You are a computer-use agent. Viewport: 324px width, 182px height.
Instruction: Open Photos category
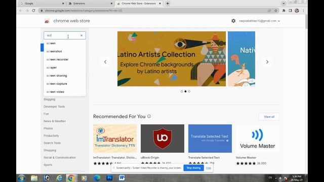click(48, 128)
